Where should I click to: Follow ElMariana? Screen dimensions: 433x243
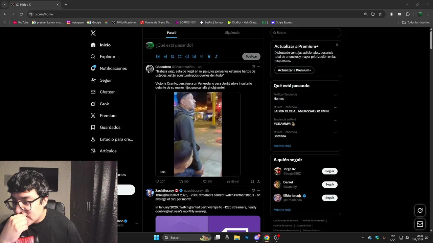(330, 197)
